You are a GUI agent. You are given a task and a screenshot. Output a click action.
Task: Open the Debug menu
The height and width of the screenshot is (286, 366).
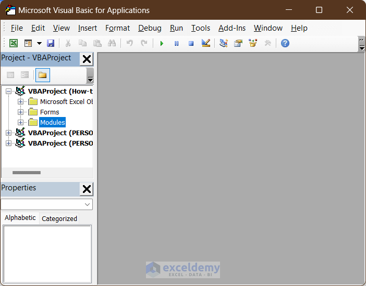150,28
